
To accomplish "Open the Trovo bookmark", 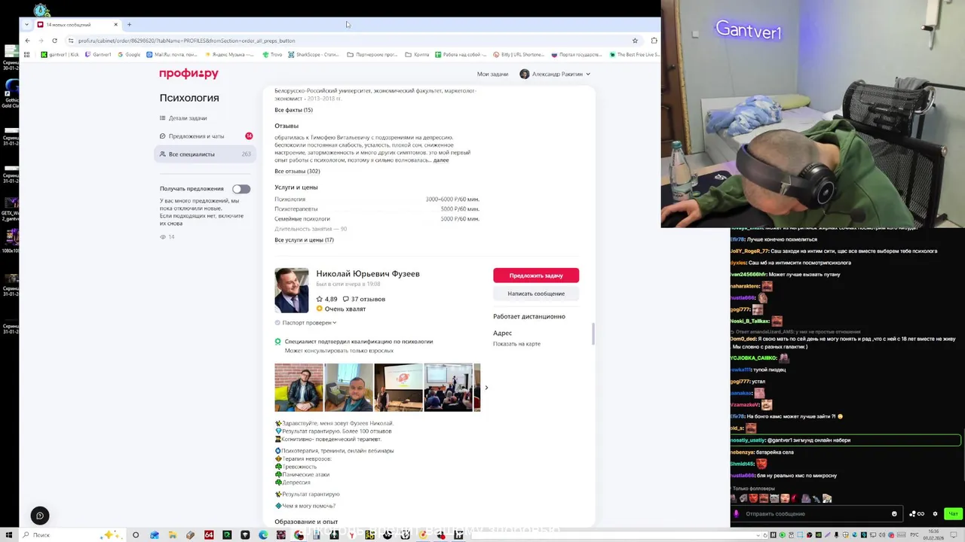I will (x=272, y=54).
